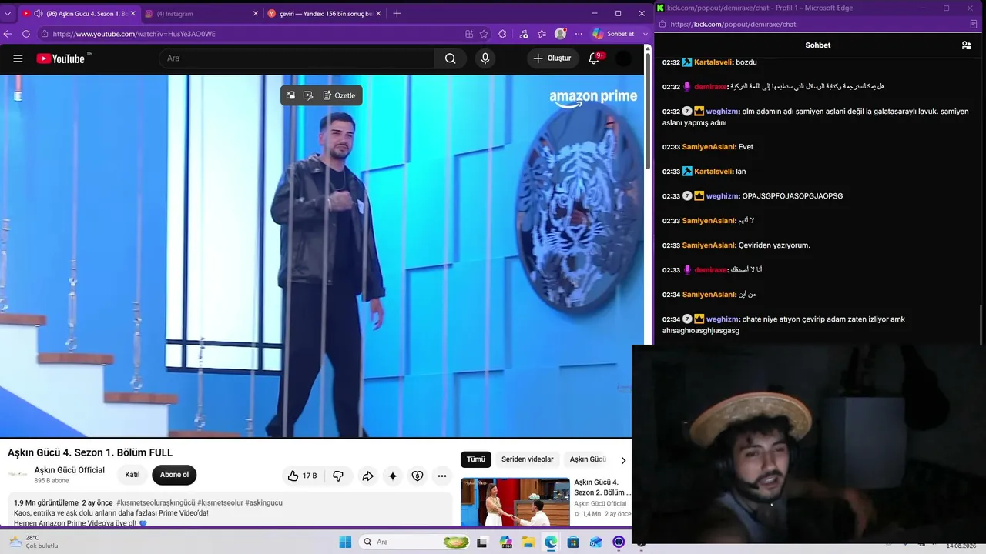Select the Aşkın Gücü filter chip

588,459
